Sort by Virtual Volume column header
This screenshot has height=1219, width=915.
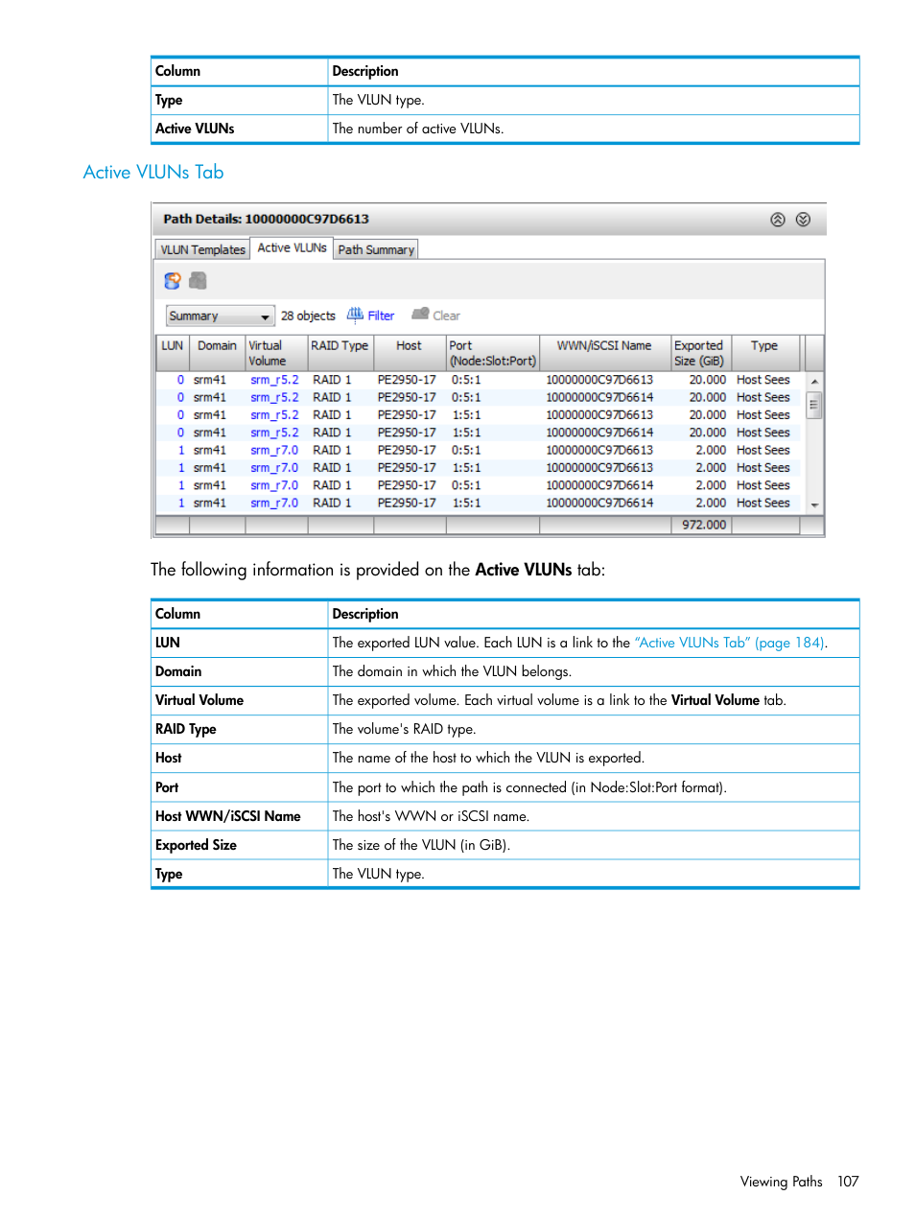click(x=276, y=353)
